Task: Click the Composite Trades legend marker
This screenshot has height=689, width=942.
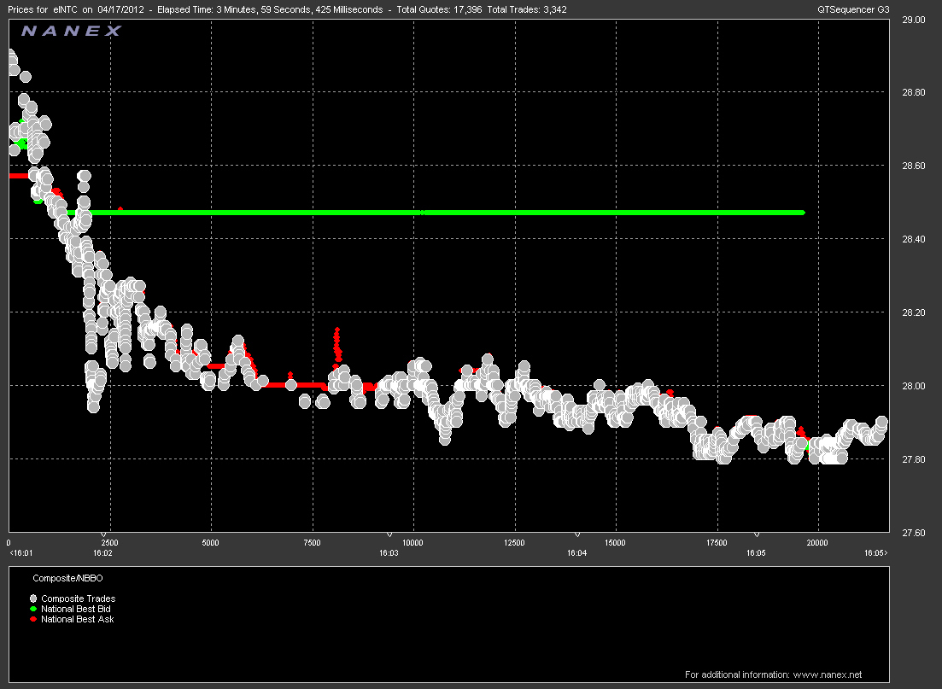Action: tap(33, 598)
